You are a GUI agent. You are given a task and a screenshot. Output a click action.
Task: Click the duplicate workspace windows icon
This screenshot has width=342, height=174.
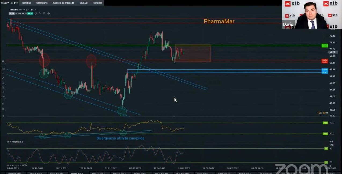[14, 3]
